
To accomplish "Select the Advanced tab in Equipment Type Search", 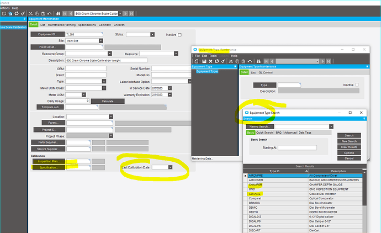I will tap(290, 133).
